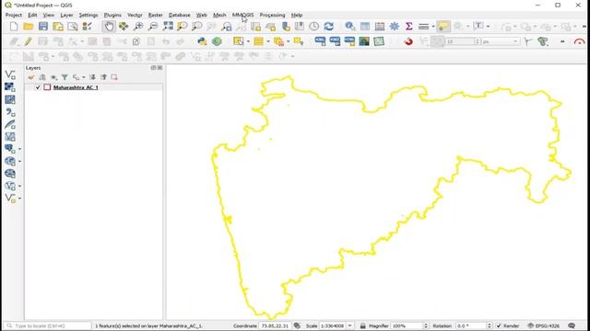Show statistical summary sigma icon
Image resolution: width=590 pixels, height=331 pixels.
click(408, 27)
